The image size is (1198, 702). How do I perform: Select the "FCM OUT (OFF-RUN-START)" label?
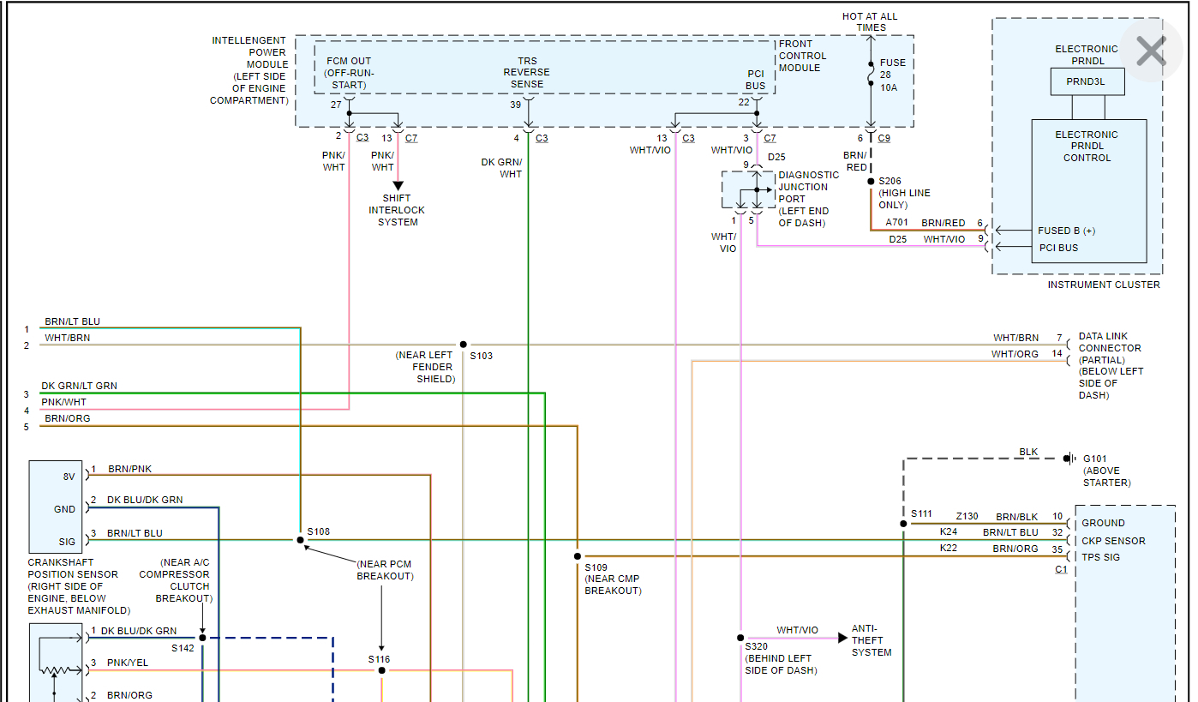coord(349,73)
